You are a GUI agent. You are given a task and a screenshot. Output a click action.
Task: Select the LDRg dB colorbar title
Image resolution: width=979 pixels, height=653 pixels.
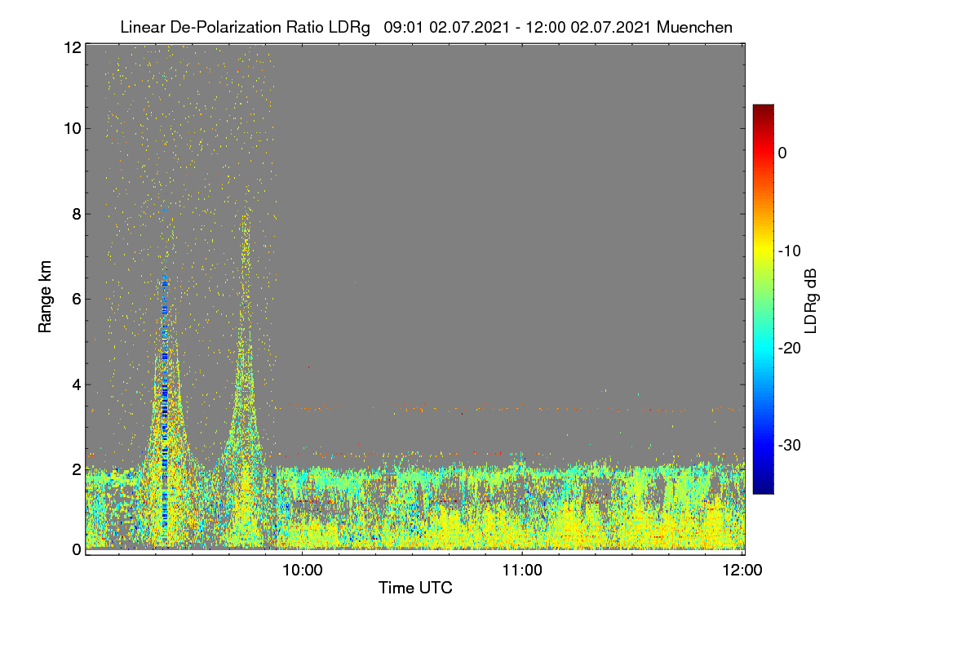[x=811, y=300]
